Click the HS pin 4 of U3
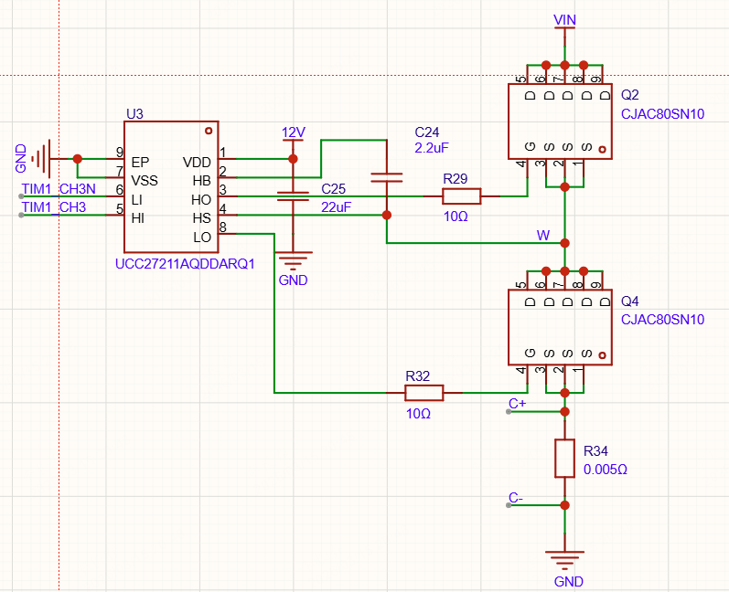The image size is (729, 592). pos(228,215)
